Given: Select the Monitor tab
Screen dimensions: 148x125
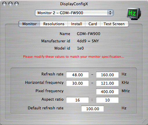Looking at the screenshot, I should click(29, 24).
